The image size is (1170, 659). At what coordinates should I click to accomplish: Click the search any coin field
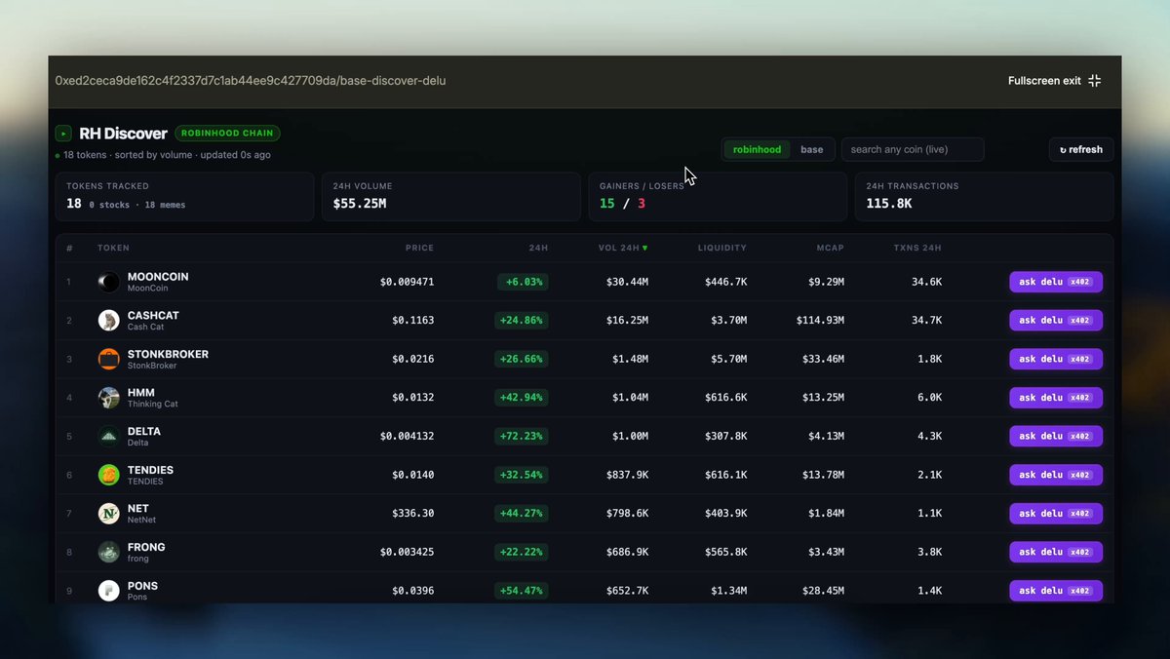(x=913, y=150)
